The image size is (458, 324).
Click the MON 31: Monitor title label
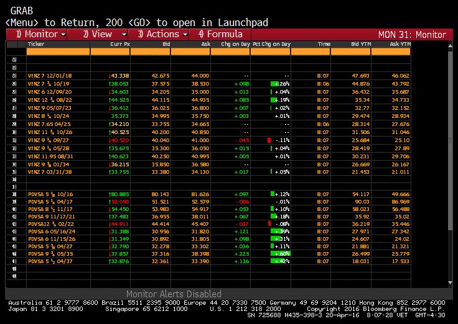point(412,34)
